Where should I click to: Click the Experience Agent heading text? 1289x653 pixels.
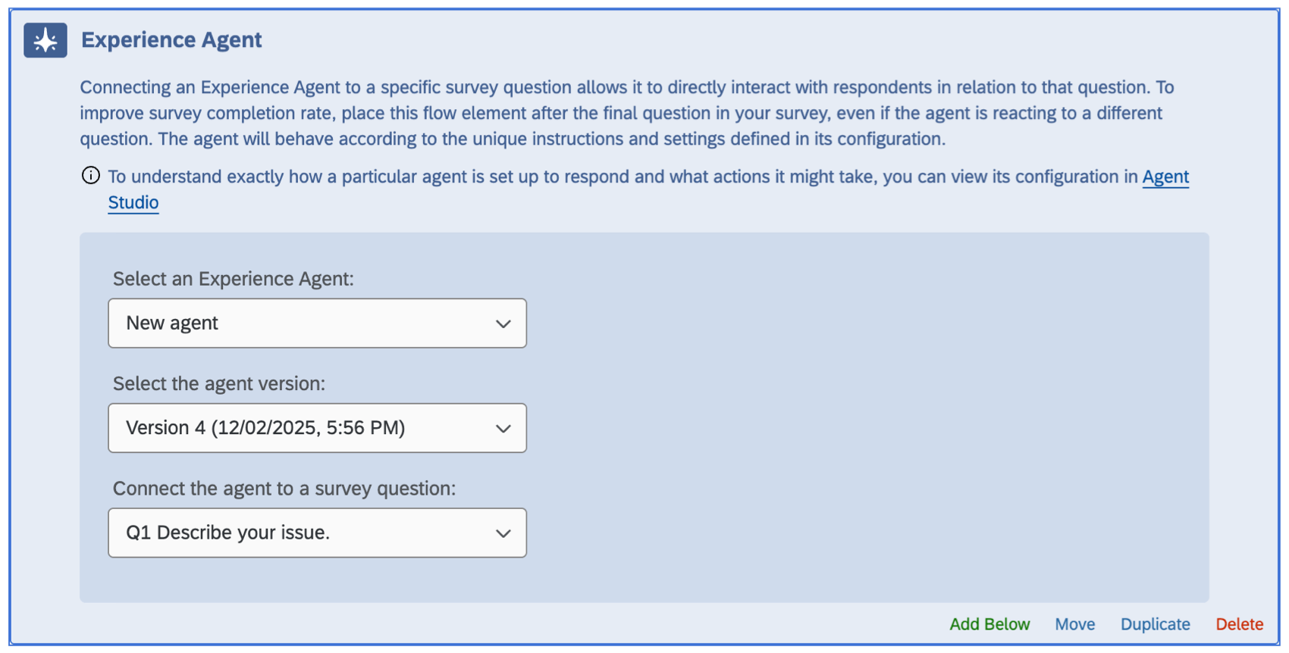click(171, 39)
